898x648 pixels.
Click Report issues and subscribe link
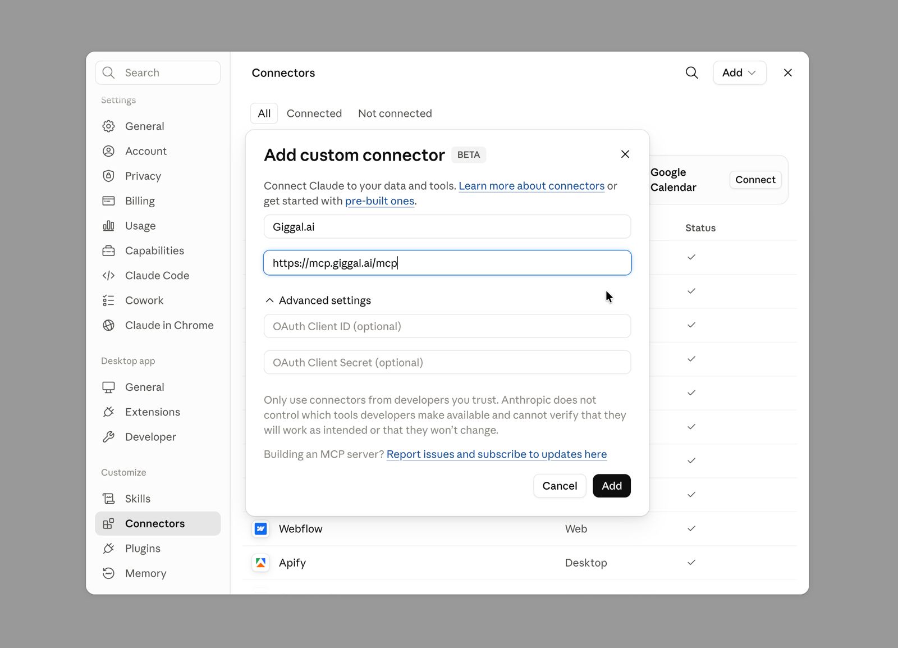tap(497, 454)
